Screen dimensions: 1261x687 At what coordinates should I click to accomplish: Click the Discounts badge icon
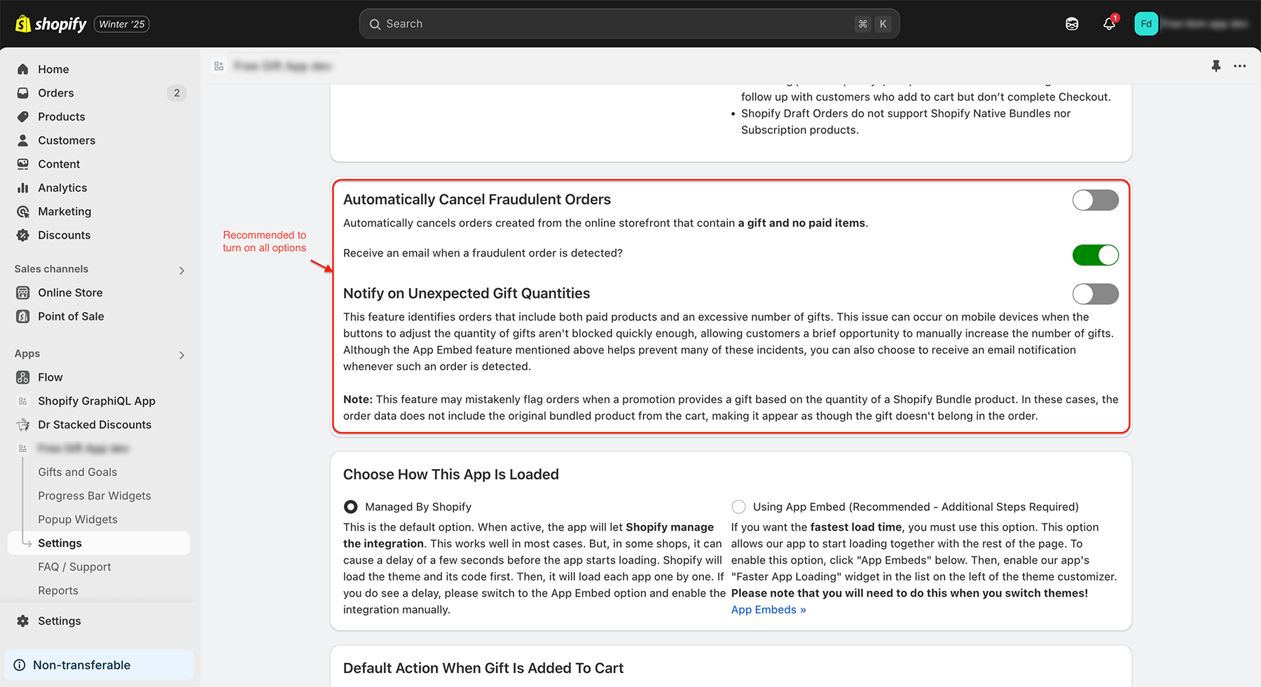click(x=23, y=236)
